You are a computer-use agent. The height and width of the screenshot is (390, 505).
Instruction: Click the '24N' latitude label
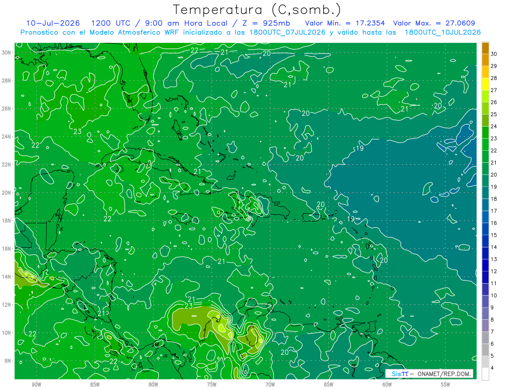(7, 137)
